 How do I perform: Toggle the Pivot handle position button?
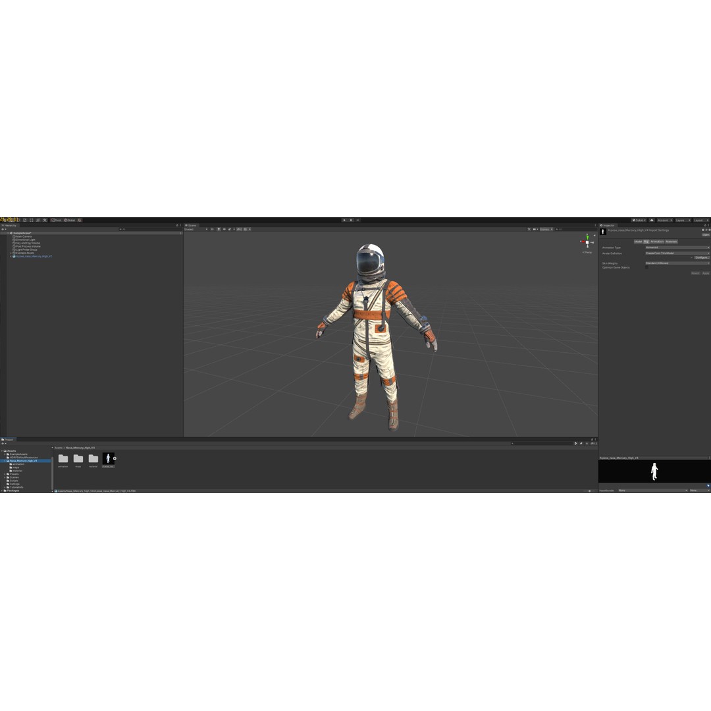(56, 221)
